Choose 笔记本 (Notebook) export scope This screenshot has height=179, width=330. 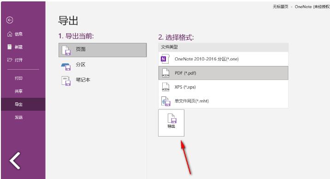click(x=102, y=80)
